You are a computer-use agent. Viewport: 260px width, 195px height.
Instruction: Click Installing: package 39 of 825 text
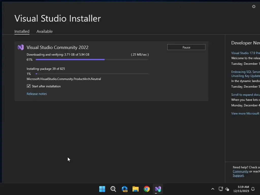[x=46, y=69]
